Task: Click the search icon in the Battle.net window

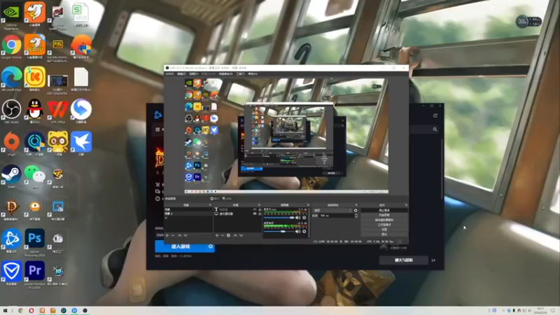Action: (435, 129)
